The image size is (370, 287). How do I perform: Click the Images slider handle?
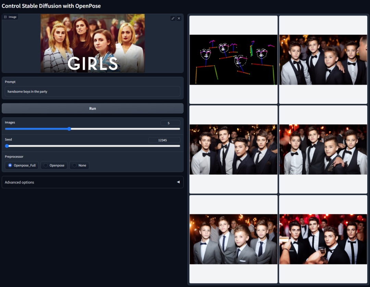[x=69, y=129]
